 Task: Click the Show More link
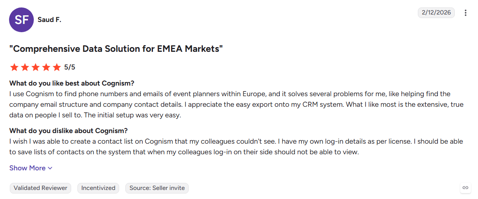(31, 168)
